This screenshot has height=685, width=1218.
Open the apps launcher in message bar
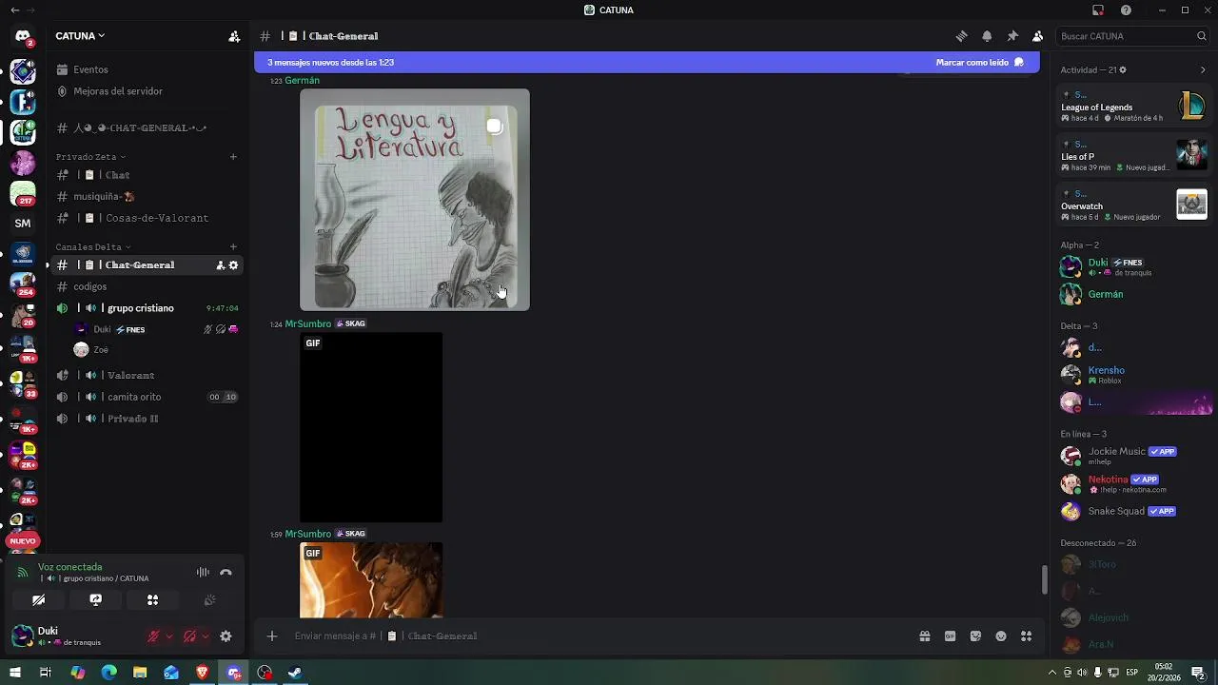tap(1026, 636)
